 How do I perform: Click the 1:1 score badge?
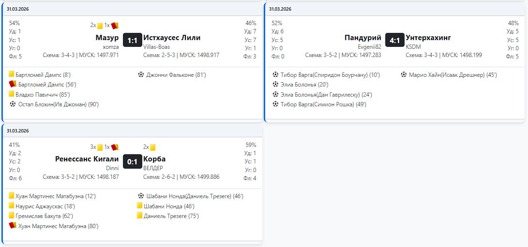coord(132,41)
